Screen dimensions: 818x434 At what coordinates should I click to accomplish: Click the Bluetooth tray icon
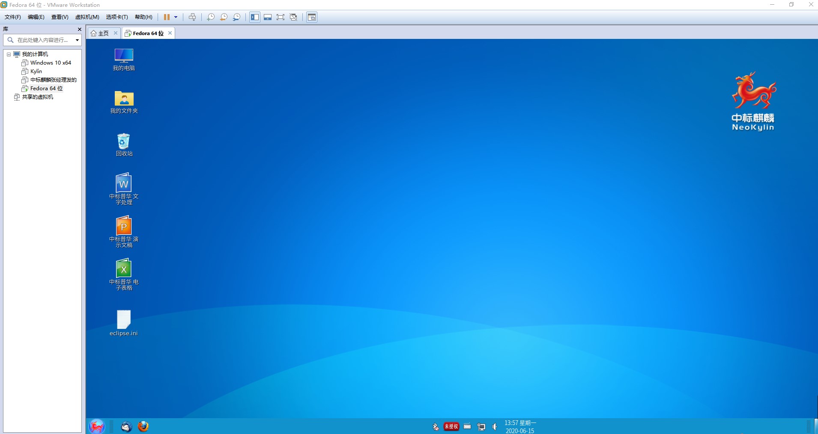point(436,427)
